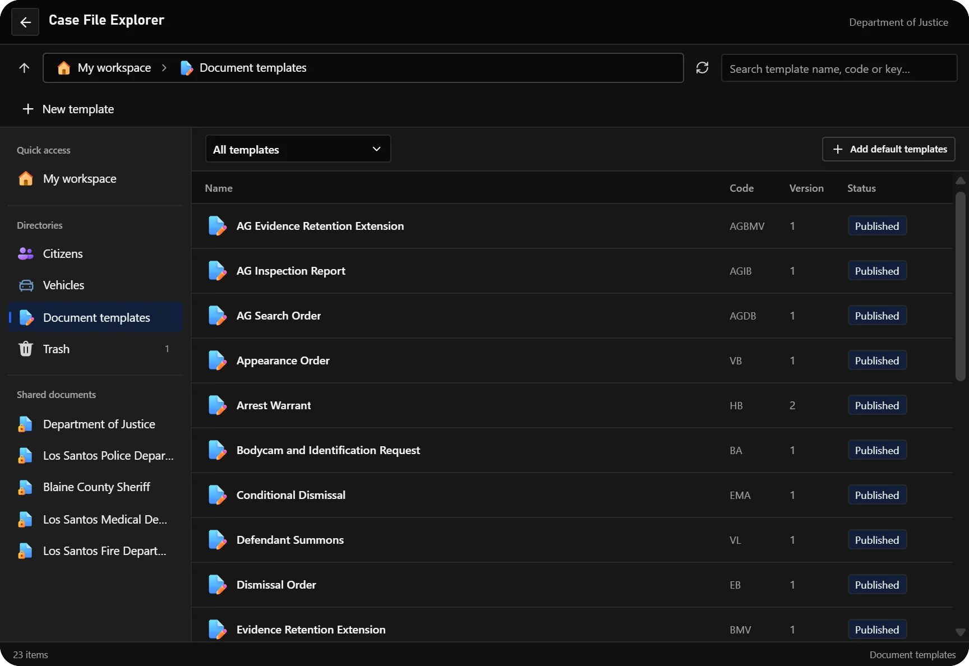
Task: Click New template button
Action: coord(68,109)
